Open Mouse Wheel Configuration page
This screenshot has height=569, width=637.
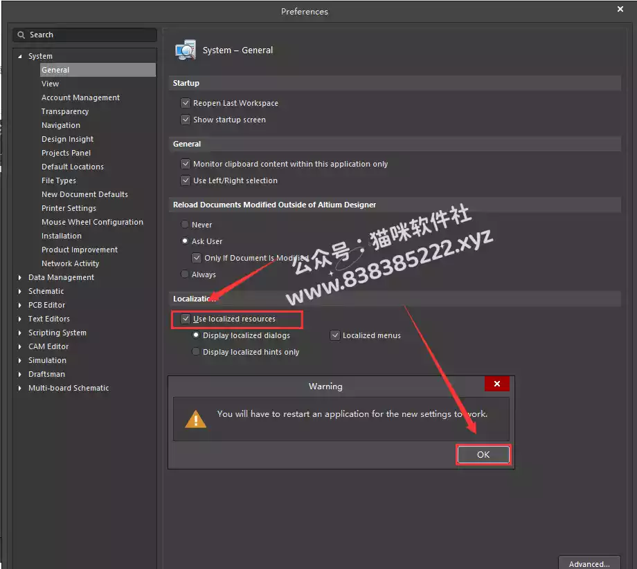(x=92, y=221)
